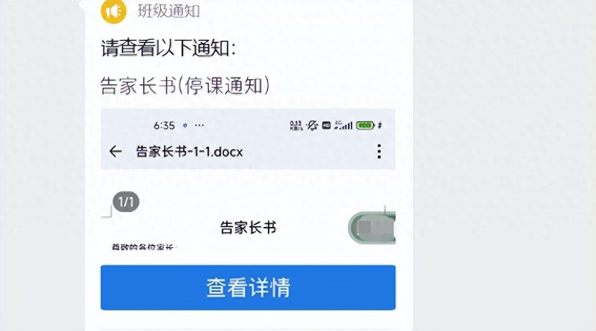Click the 班级通知 header label
Image resolution: width=596 pixels, height=331 pixels.
click(x=169, y=11)
